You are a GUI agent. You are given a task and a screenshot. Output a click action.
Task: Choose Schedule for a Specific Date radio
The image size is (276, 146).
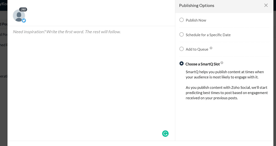(182, 35)
